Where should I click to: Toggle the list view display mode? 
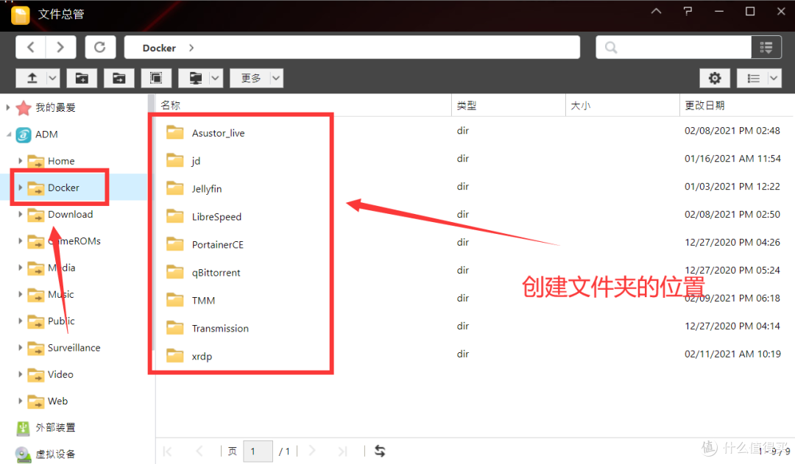(754, 78)
